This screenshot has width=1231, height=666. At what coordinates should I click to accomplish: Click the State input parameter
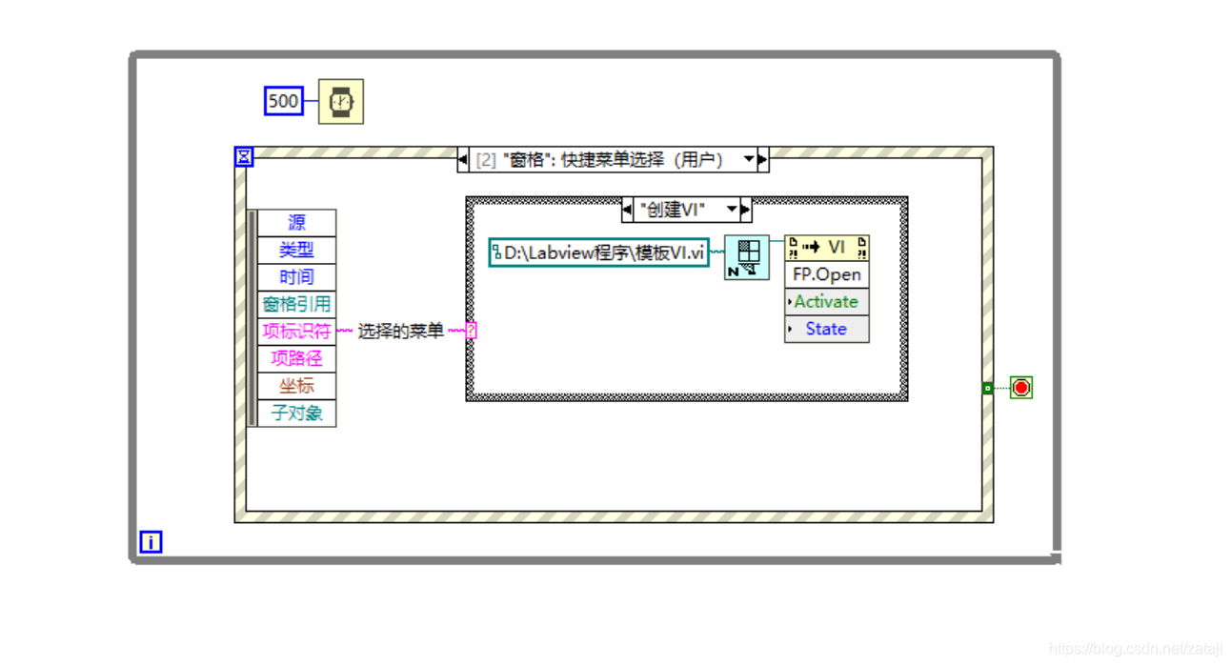[827, 329]
